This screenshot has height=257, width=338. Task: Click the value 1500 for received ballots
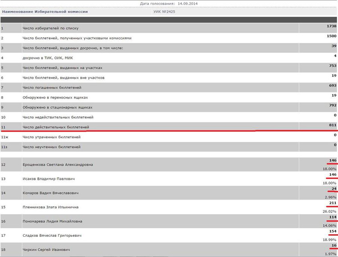331,36
